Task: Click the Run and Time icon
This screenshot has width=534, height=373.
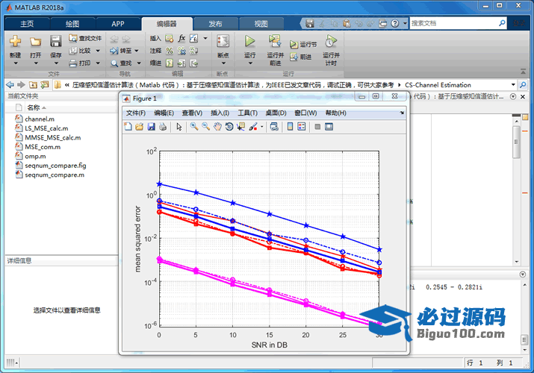Action: pos(331,41)
